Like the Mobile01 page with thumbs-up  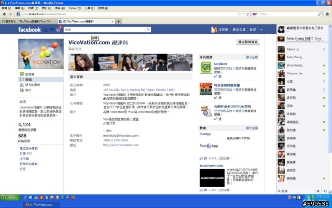click(218, 76)
